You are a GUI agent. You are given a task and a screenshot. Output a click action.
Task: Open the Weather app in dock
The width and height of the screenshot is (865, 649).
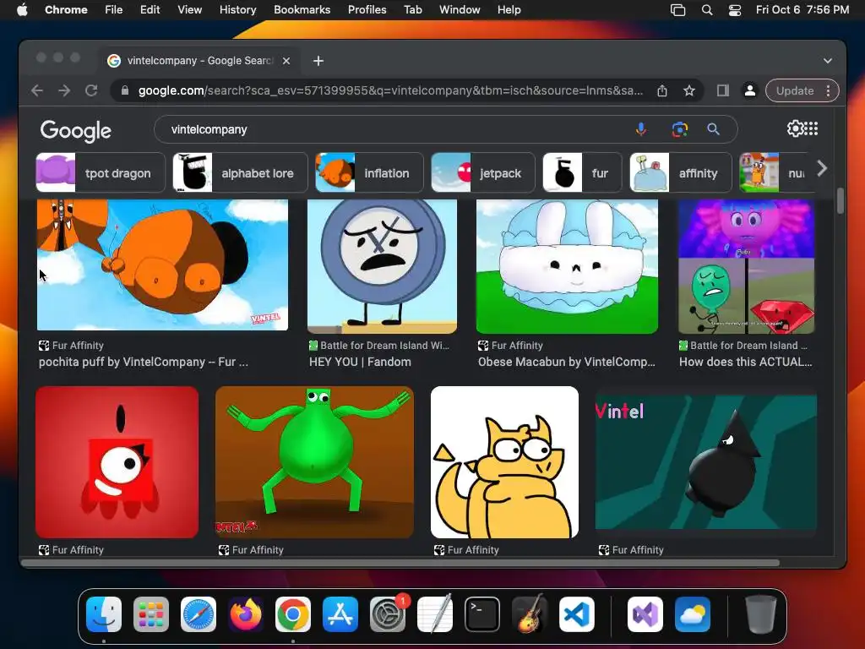pyautogui.click(x=693, y=614)
